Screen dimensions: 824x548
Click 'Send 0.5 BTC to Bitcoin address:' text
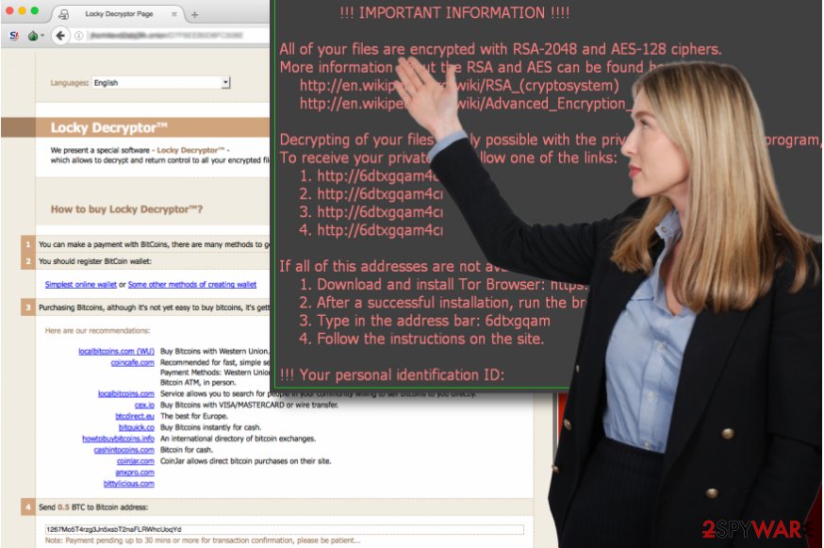(x=93, y=507)
